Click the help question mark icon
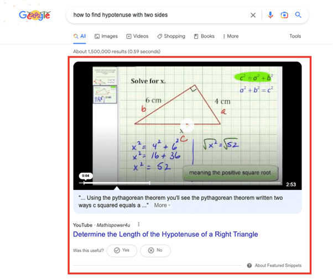Viewport: 333px width, 280px height. tap(249, 266)
